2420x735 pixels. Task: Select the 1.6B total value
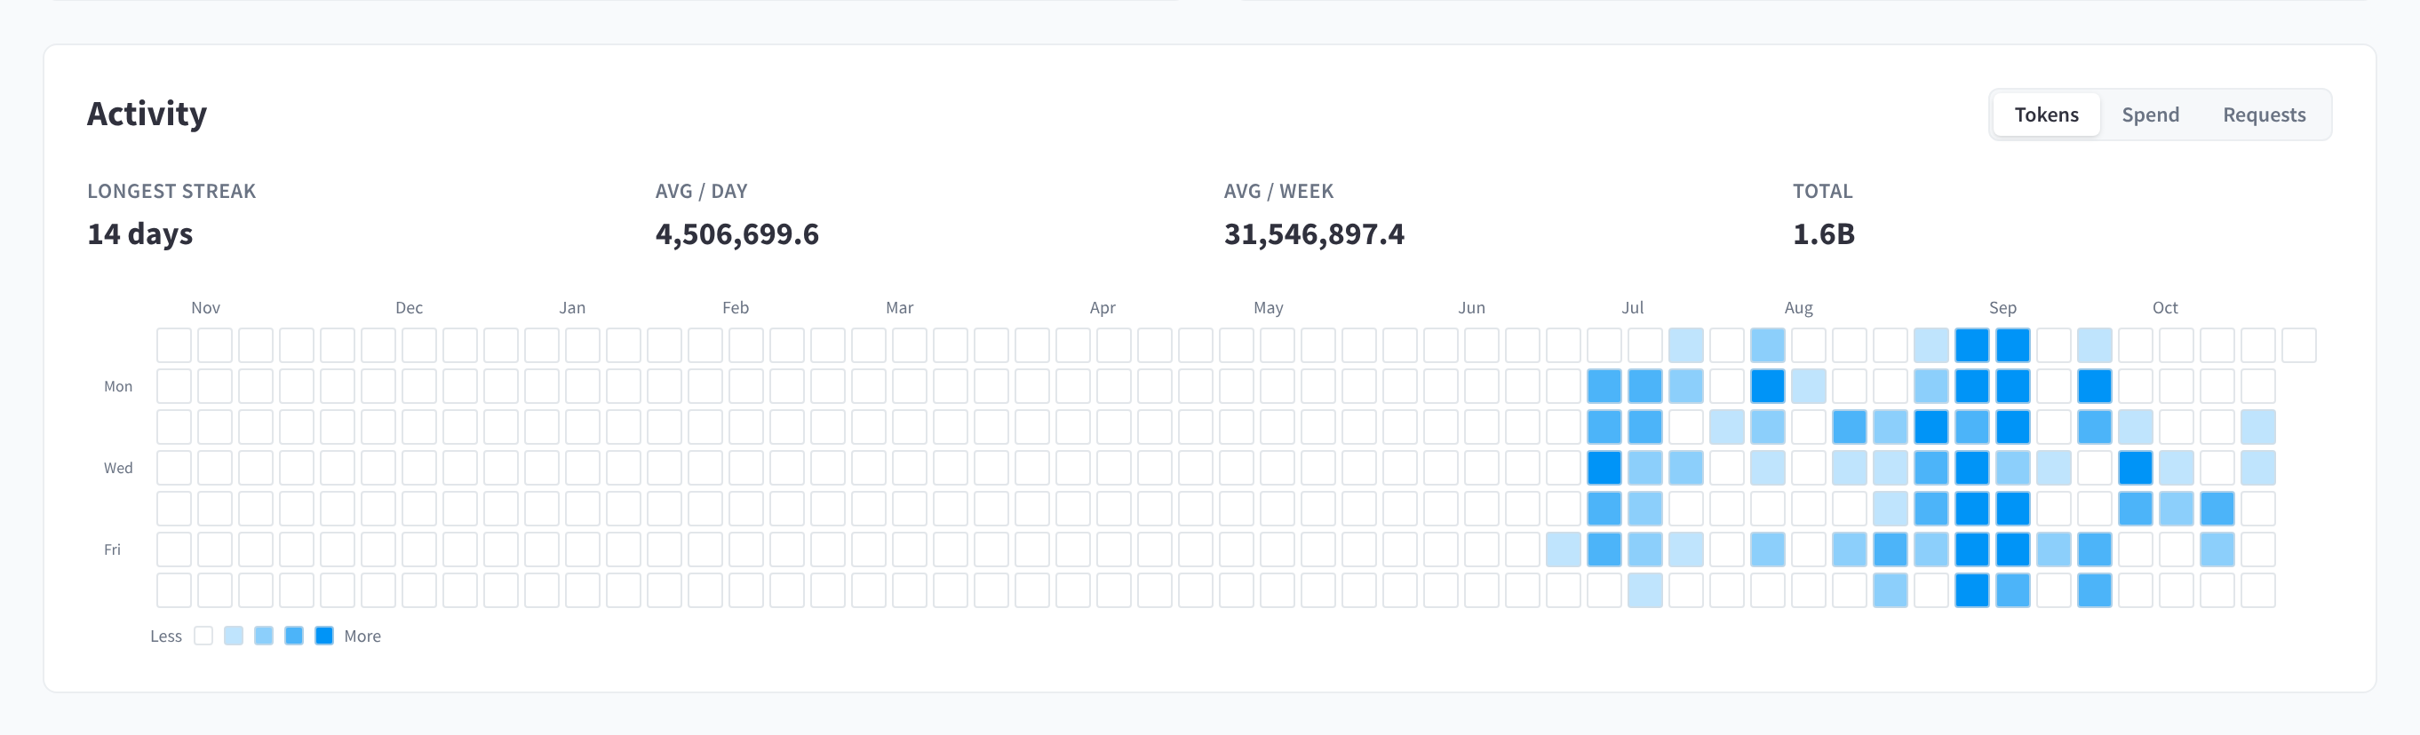pyautogui.click(x=1824, y=233)
